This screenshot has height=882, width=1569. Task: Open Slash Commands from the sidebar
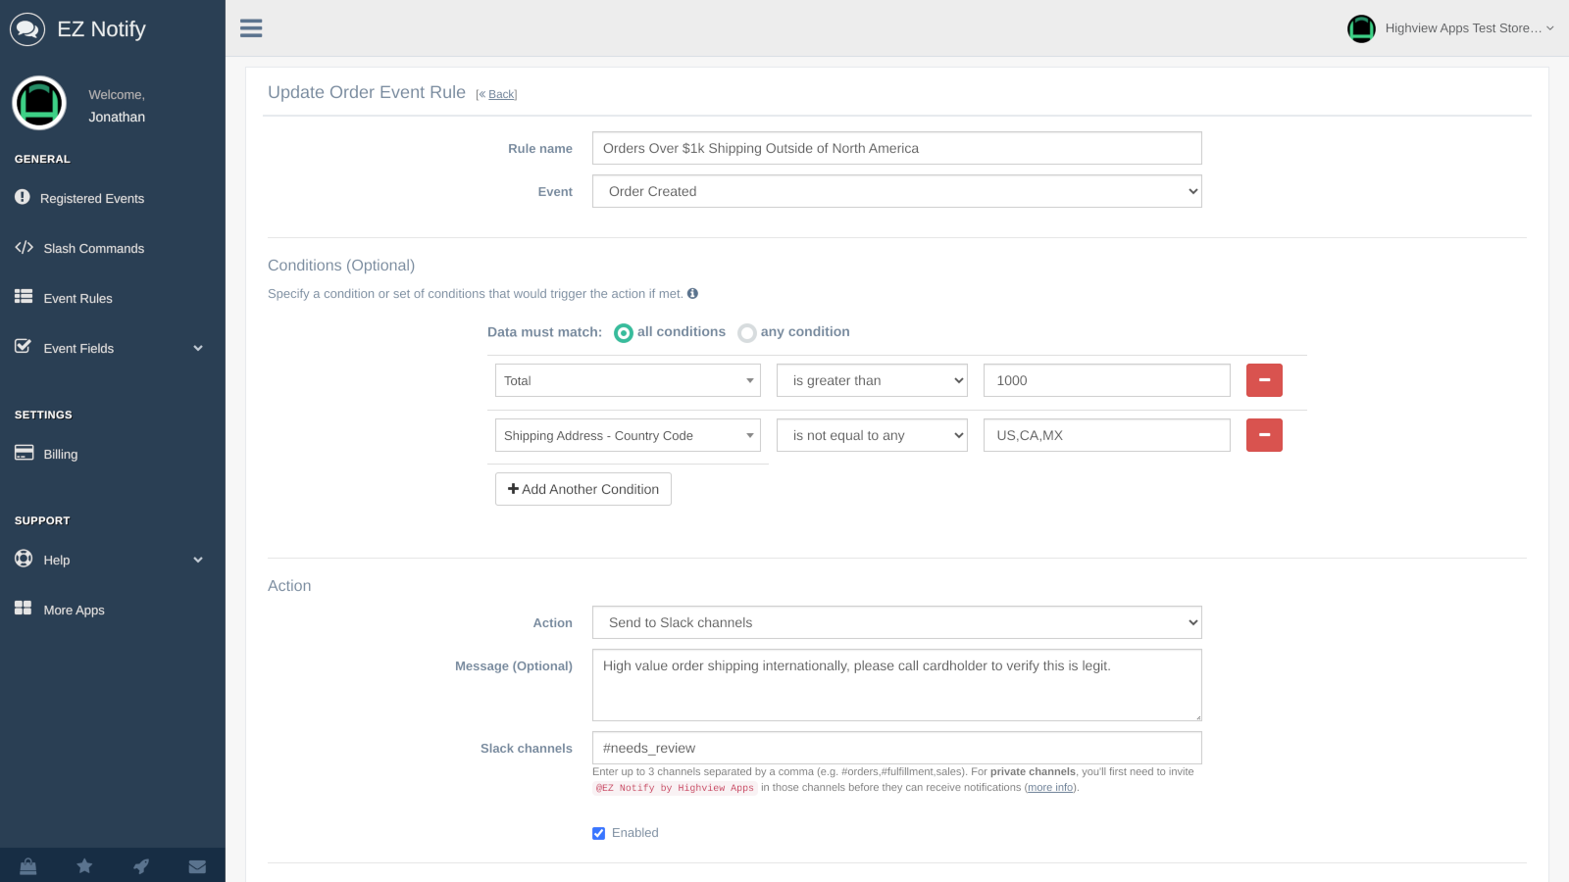[93, 248]
